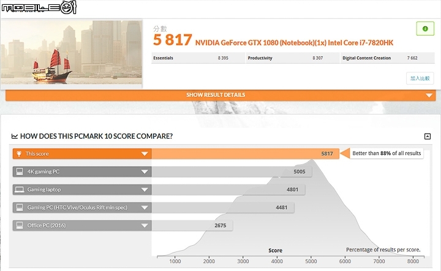This screenshot has width=441, height=271.
Task: Click the junk boat benchmark thumbnail
Action: click(72, 52)
